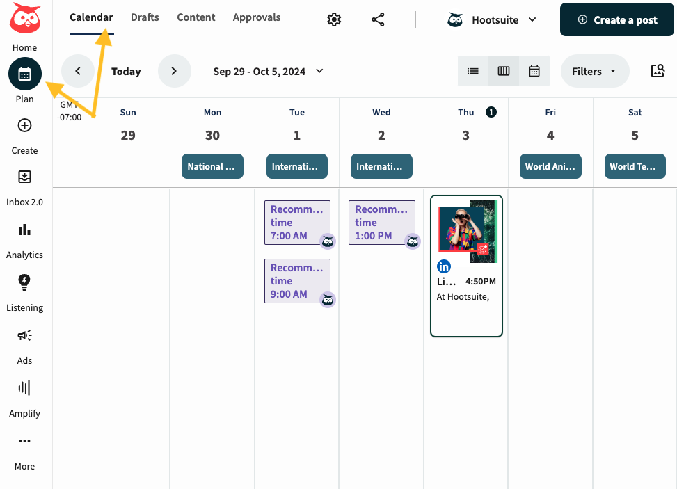Open the Listening section
Viewport: 677px width, 489px height.
coord(24,282)
